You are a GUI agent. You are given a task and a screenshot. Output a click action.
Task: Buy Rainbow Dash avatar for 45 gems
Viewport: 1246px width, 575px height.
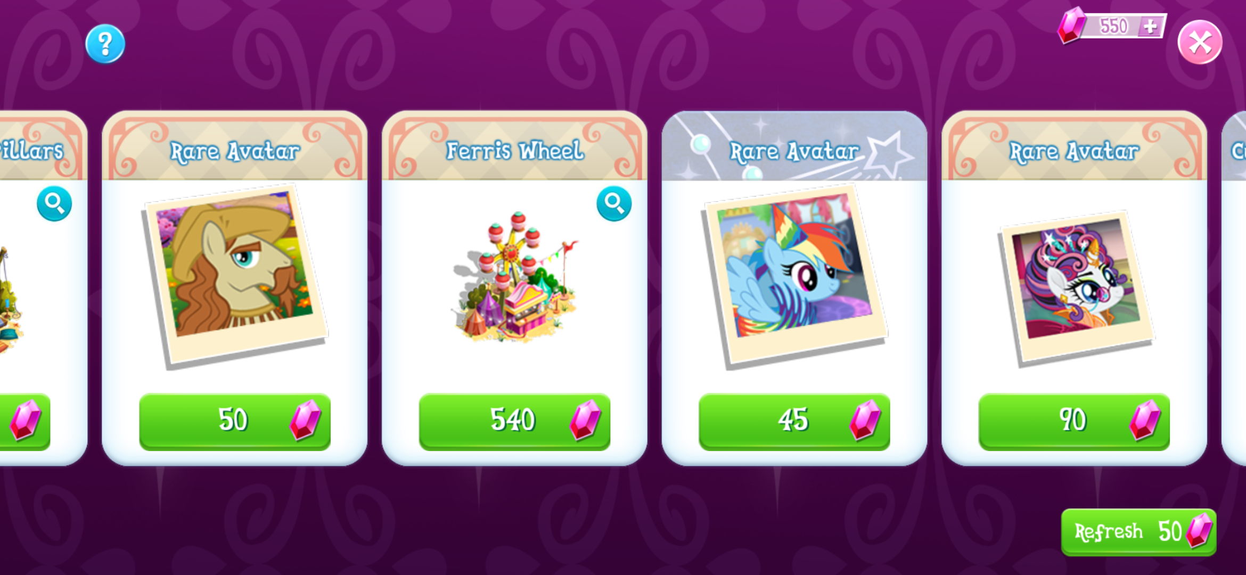pyautogui.click(x=794, y=421)
